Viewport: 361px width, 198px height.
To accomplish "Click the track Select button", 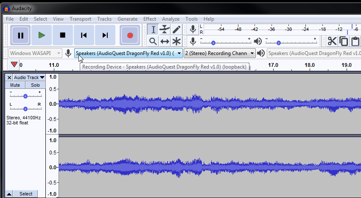I will [x=26, y=194].
